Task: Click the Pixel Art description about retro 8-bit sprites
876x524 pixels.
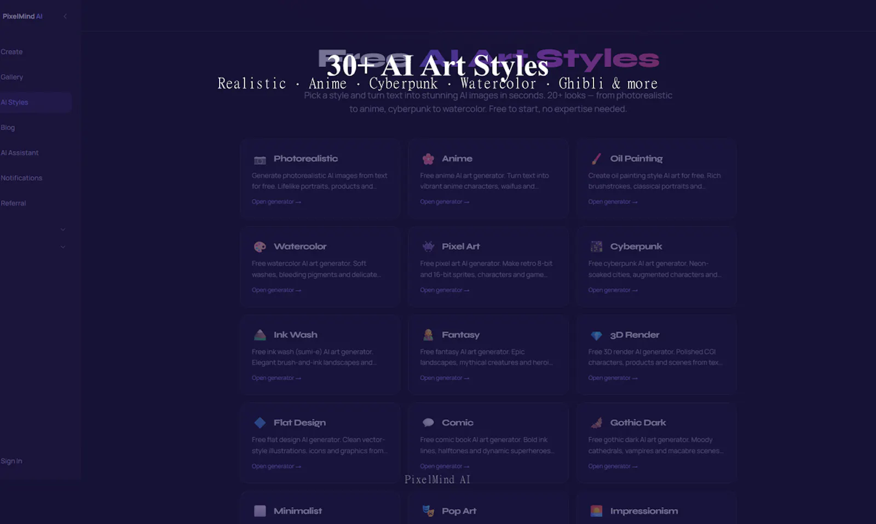Action: click(486, 269)
